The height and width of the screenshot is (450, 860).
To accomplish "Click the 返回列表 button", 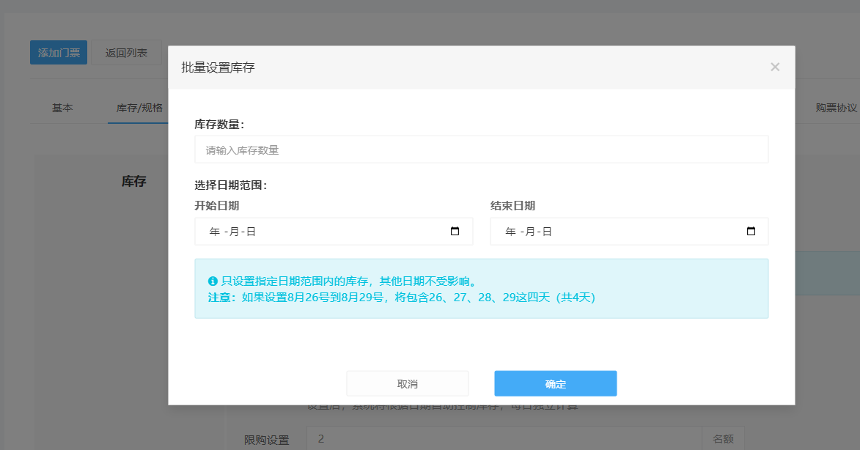I will pyautogui.click(x=126, y=53).
